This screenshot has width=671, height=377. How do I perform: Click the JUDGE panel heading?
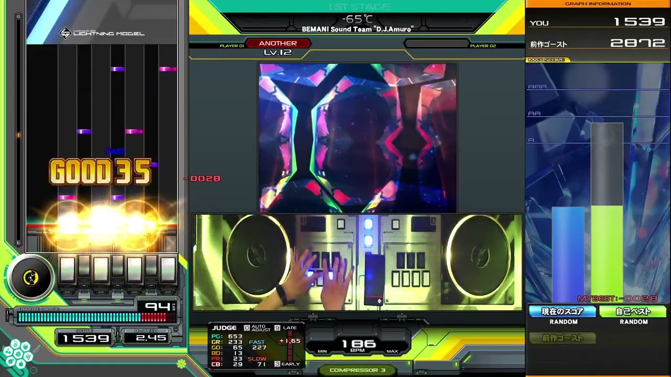224,328
